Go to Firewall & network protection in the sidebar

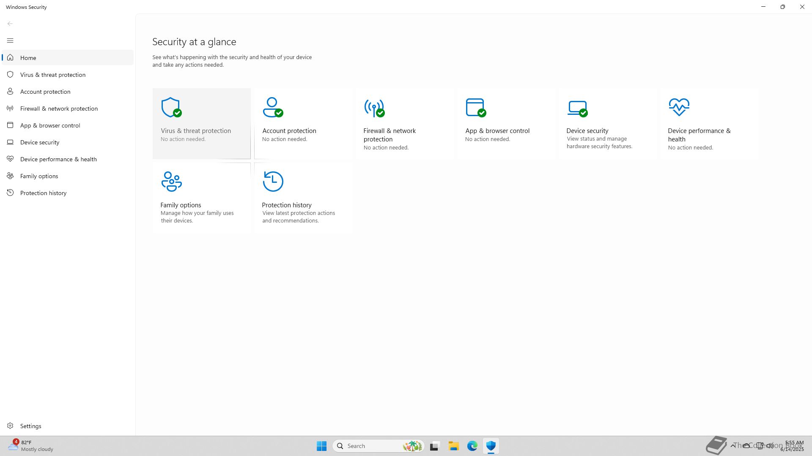pyautogui.click(x=59, y=109)
